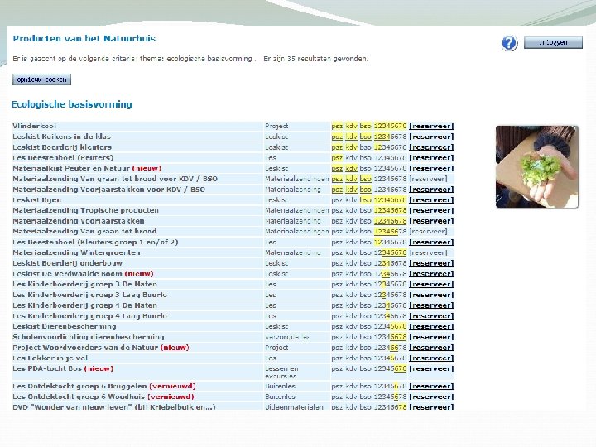Open Les Ontdektocht groep 6 Woudhuis
The image size is (596, 447).
coord(79,397)
